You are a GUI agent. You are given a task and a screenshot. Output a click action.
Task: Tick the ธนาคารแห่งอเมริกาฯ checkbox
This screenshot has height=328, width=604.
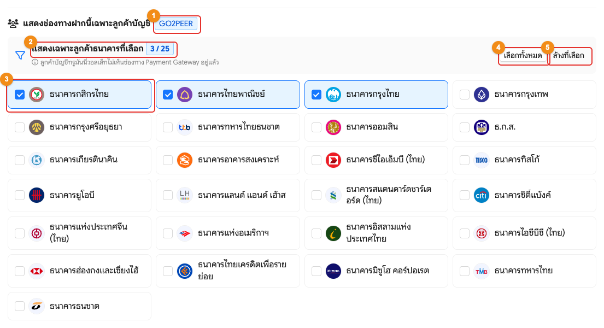[168, 233]
